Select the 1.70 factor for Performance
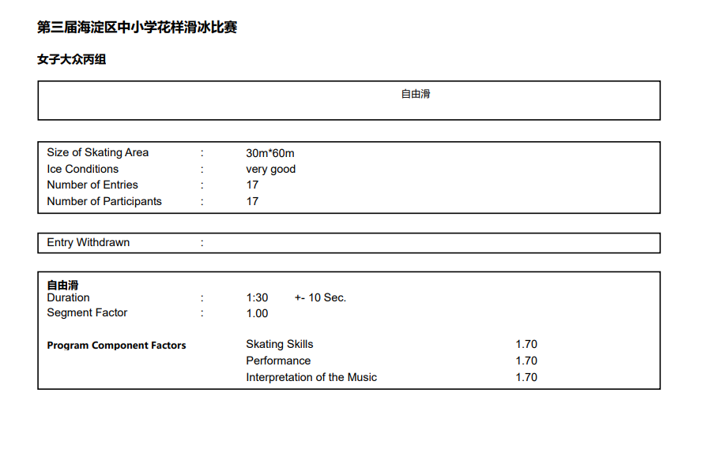701x456 pixels. tap(526, 361)
